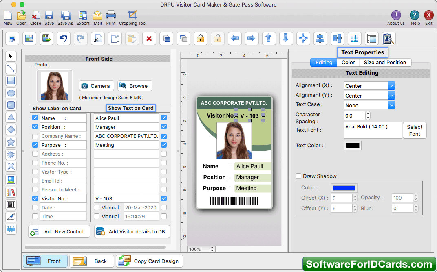437x272 pixels.
Task: Click the Undo arrow in toolbar
Action: click(x=64, y=38)
